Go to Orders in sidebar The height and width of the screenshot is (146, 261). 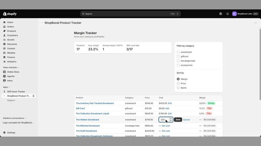click(x=10, y=27)
